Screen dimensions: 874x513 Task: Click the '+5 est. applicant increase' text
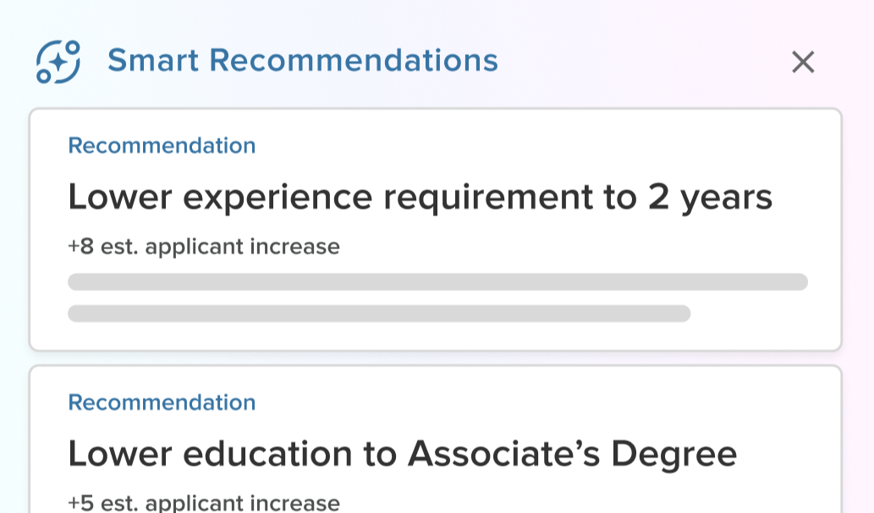(x=203, y=504)
